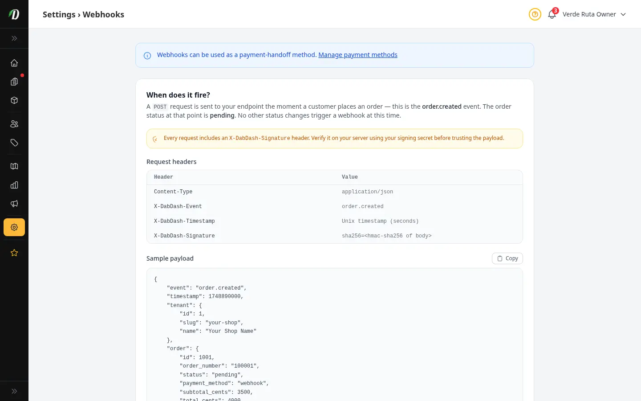Image resolution: width=641 pixels, height=401 pixels.
Task: Click bottom double-chevron to expand sidebar
Action: tap(14, 391)
